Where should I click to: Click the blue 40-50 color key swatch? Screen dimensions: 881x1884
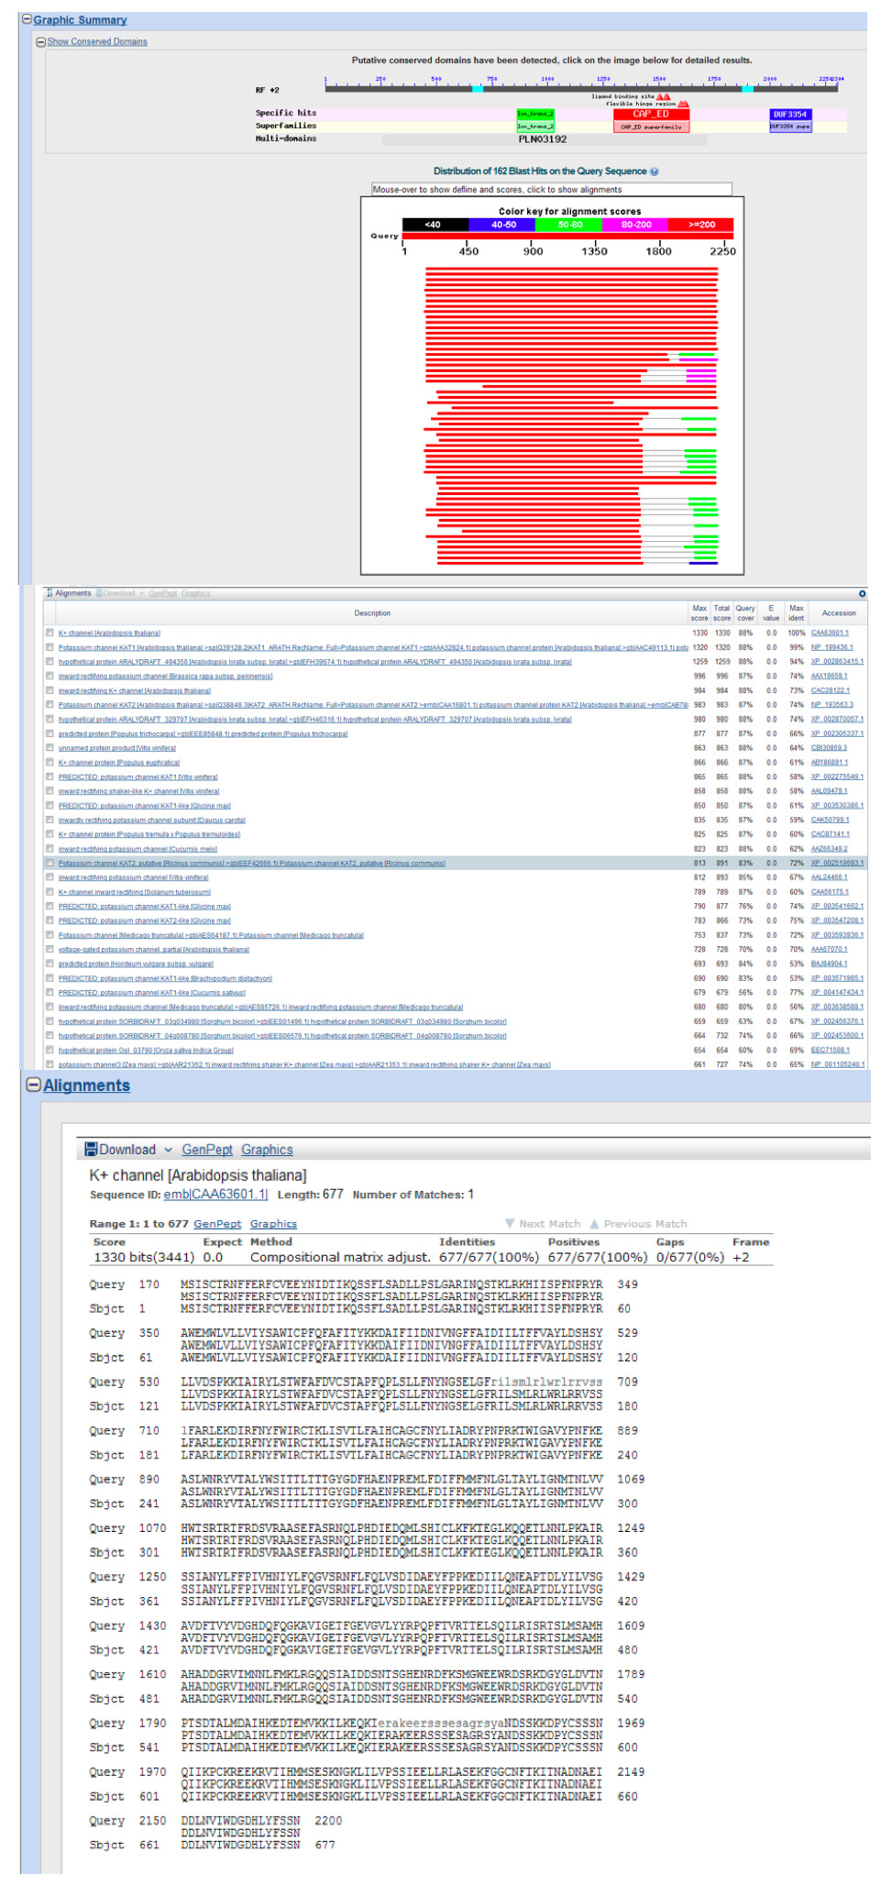click(502, 225)
